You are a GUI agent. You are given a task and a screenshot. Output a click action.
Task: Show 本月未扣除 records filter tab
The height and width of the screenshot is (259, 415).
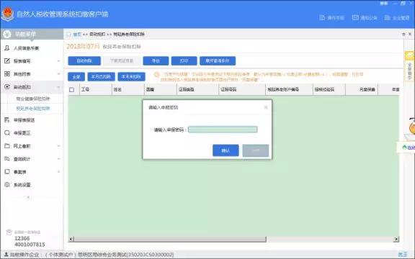[x=131, y=77]
